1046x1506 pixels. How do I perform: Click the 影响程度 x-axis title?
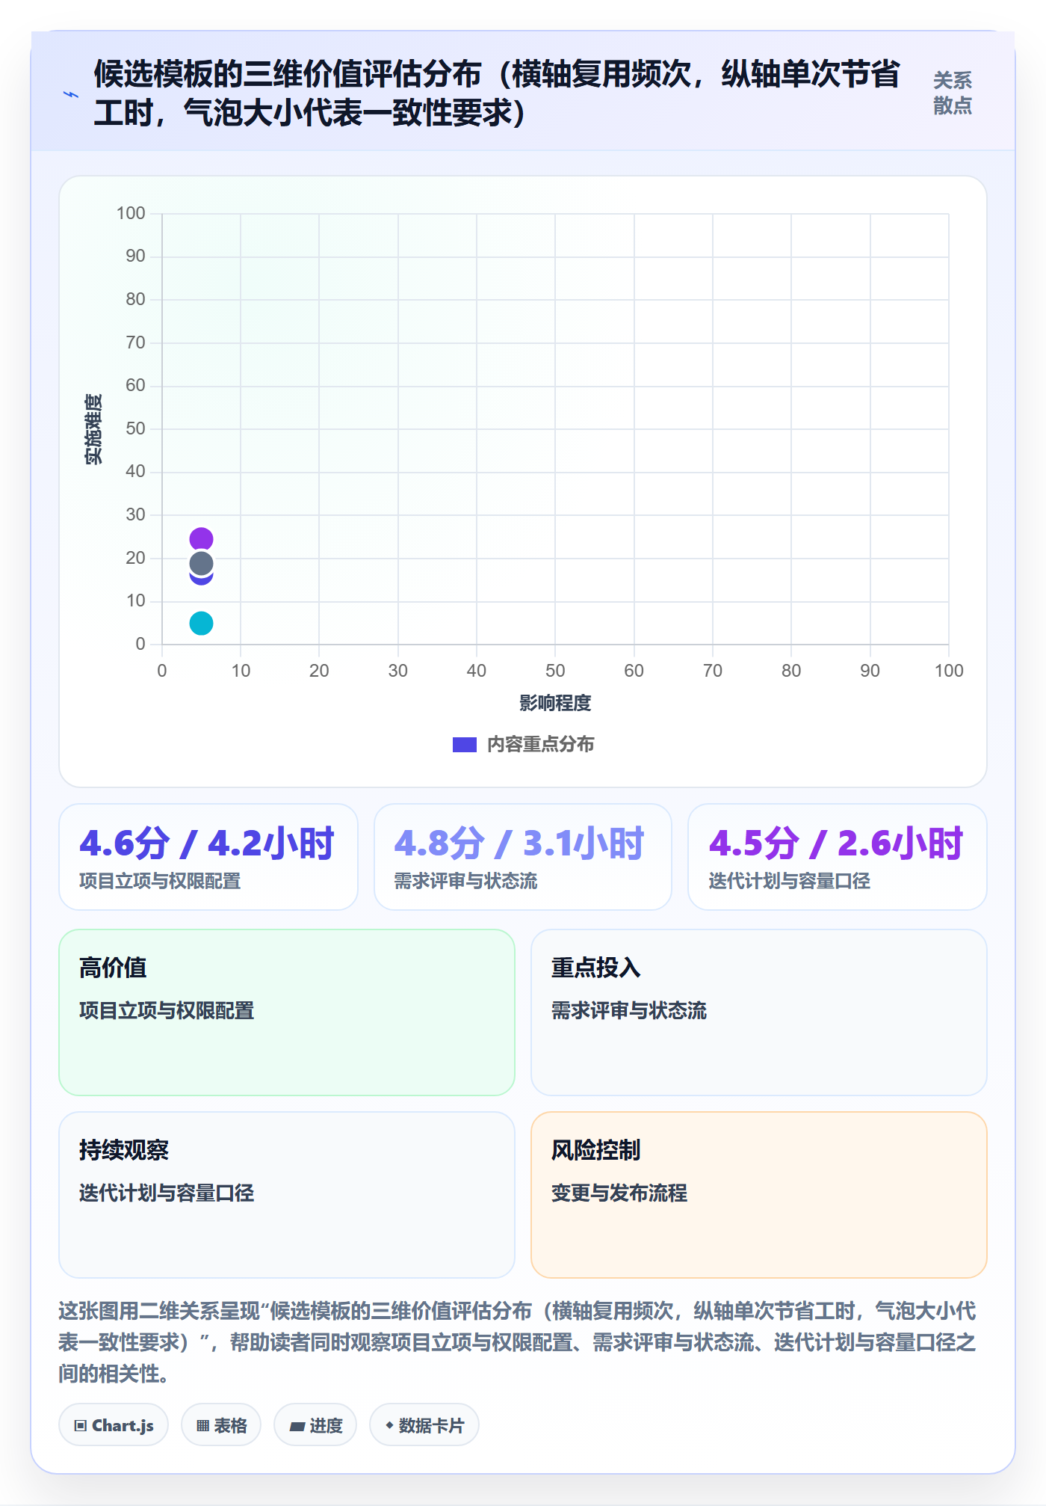click(x=555, y=703)
